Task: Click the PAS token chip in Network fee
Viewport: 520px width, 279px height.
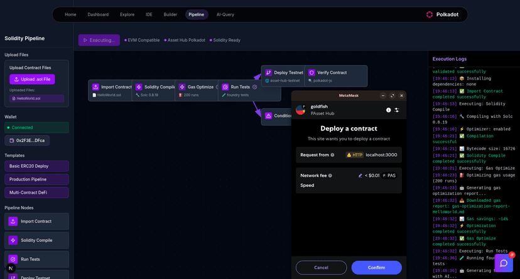Action: [x=389, y=176]
